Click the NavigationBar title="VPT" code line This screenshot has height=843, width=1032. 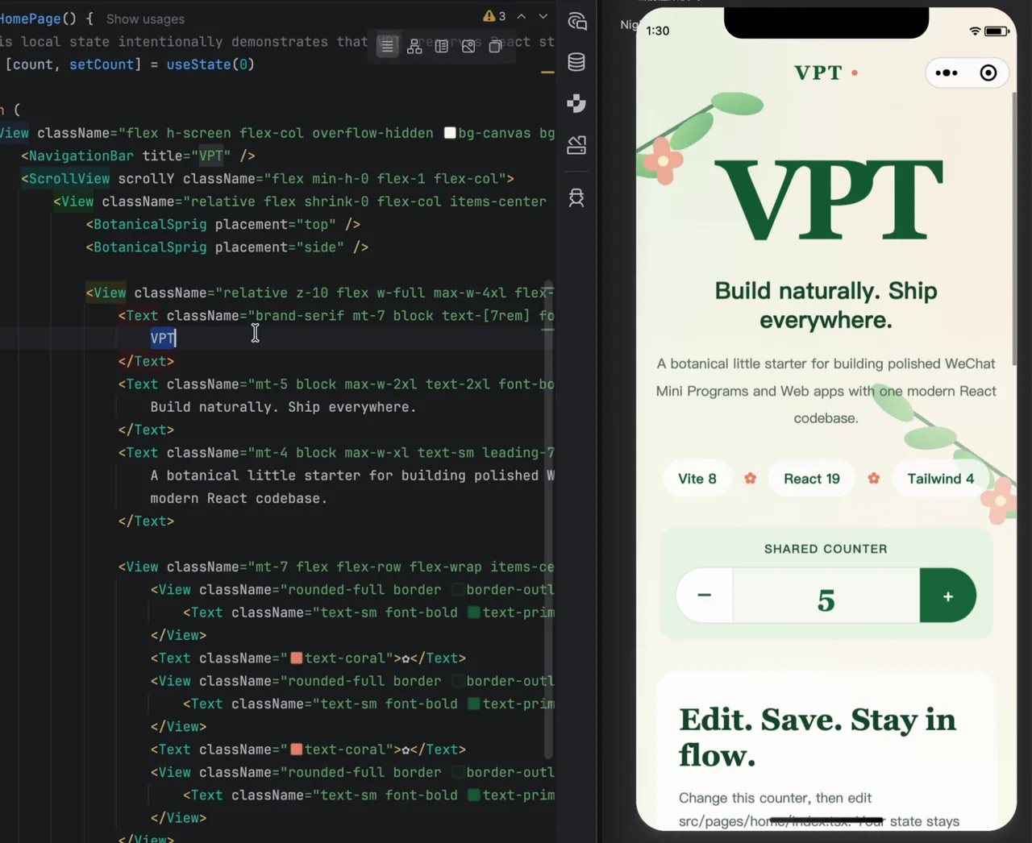[x=138, y=156]
